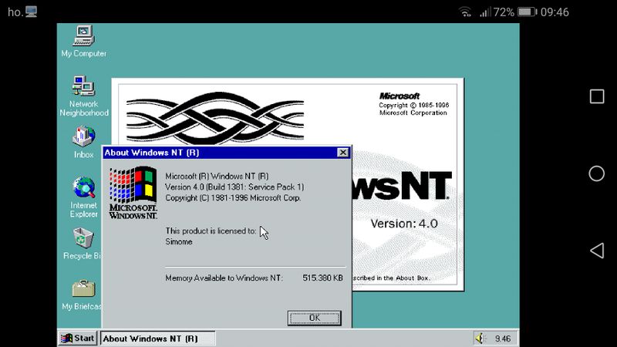617x347 pixels.
Task: Select the Recycle Bin icon
Action: point(83,244)
